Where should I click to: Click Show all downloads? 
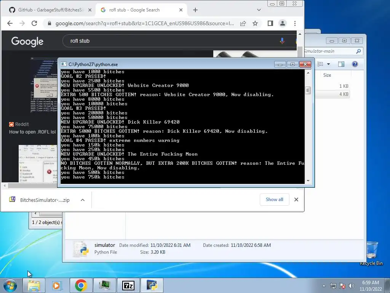274,199
